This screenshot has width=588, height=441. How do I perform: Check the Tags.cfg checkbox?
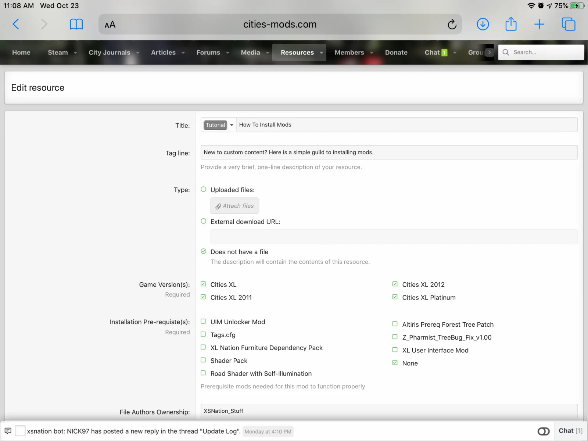(x=203, y=334)
